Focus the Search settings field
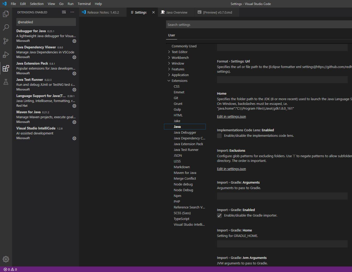This screenshot has height=272, width=352. [259, 25]
